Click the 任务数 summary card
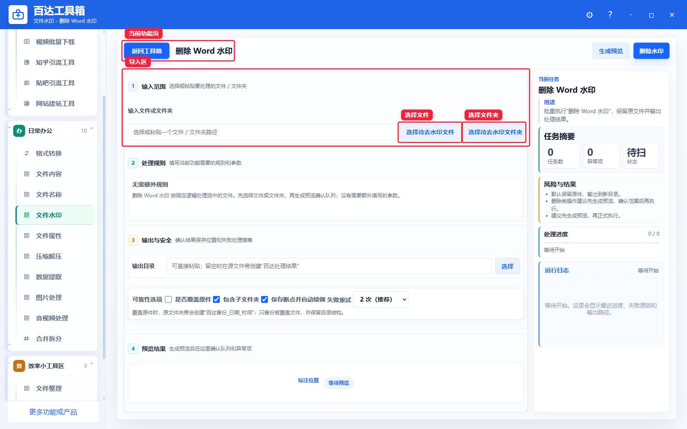This screenshot has width=687, height=429. (562, 156)
